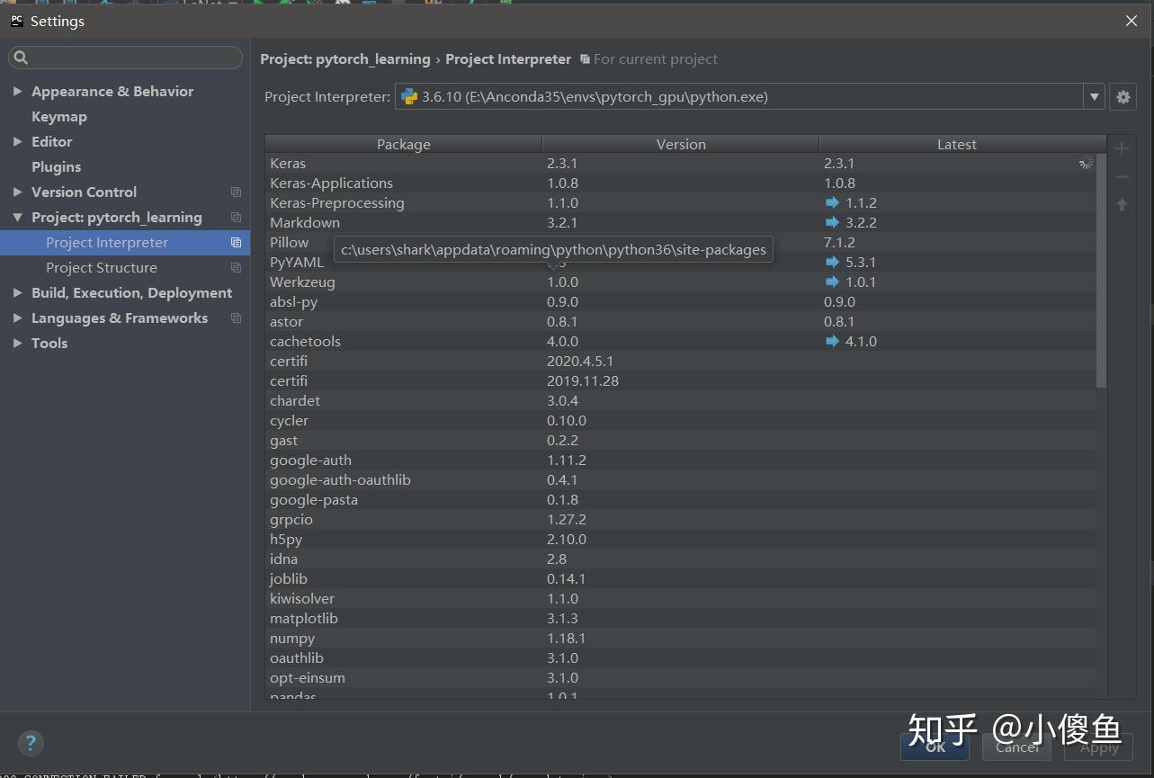Click the package list vertical scrollbar
The height and width of the screenshot is (778, 1154).
(x=1102, y=272)
